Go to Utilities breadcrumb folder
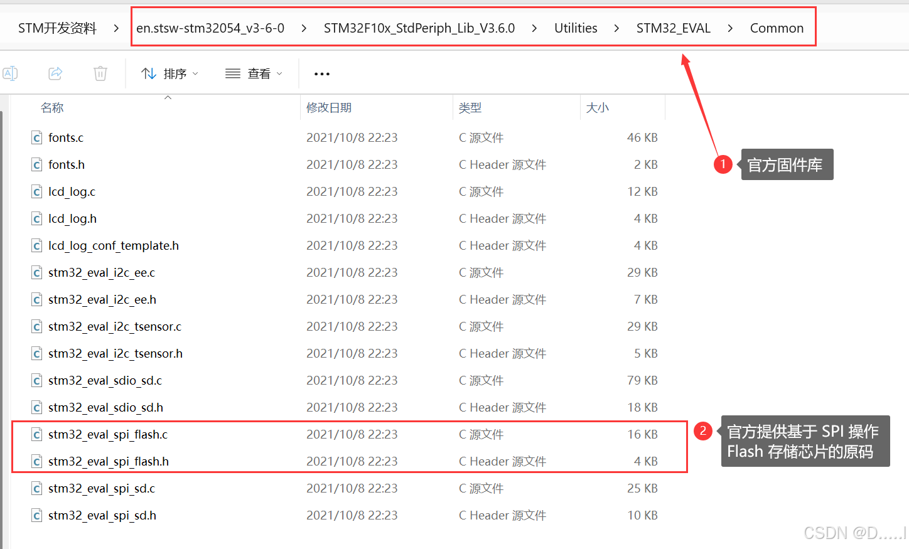 (576, 28)
